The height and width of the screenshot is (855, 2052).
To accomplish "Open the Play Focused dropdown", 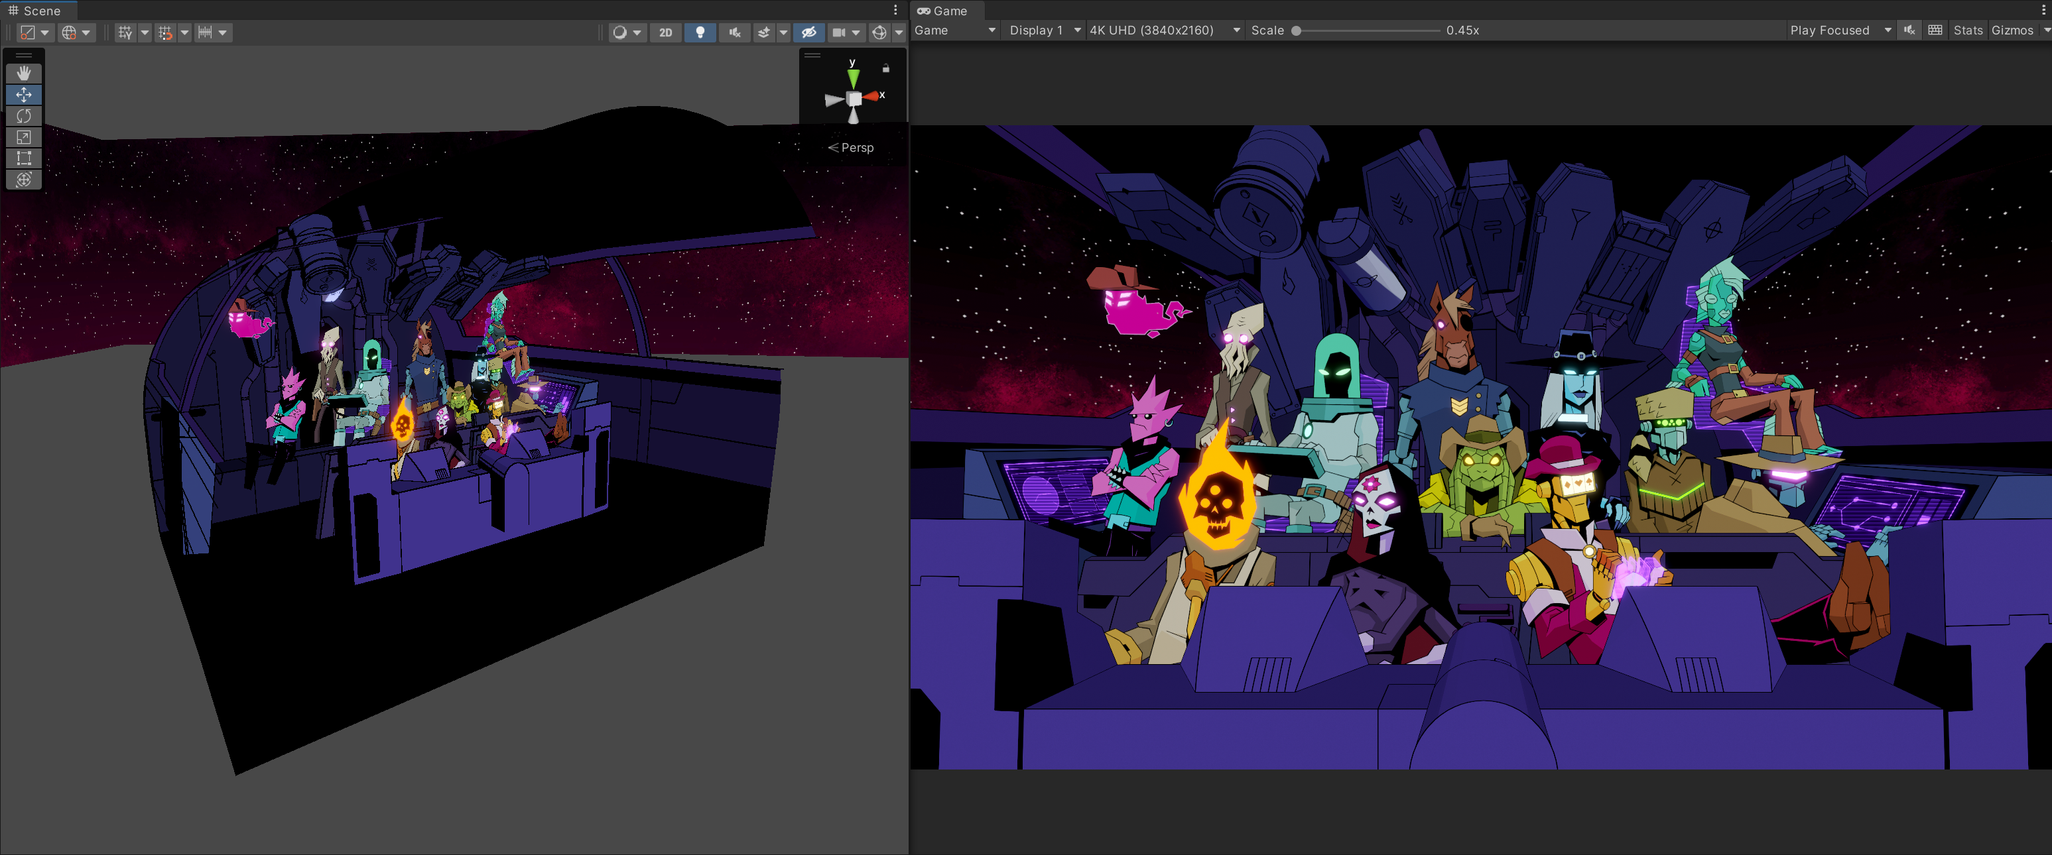I will [x=1839, y=30].
